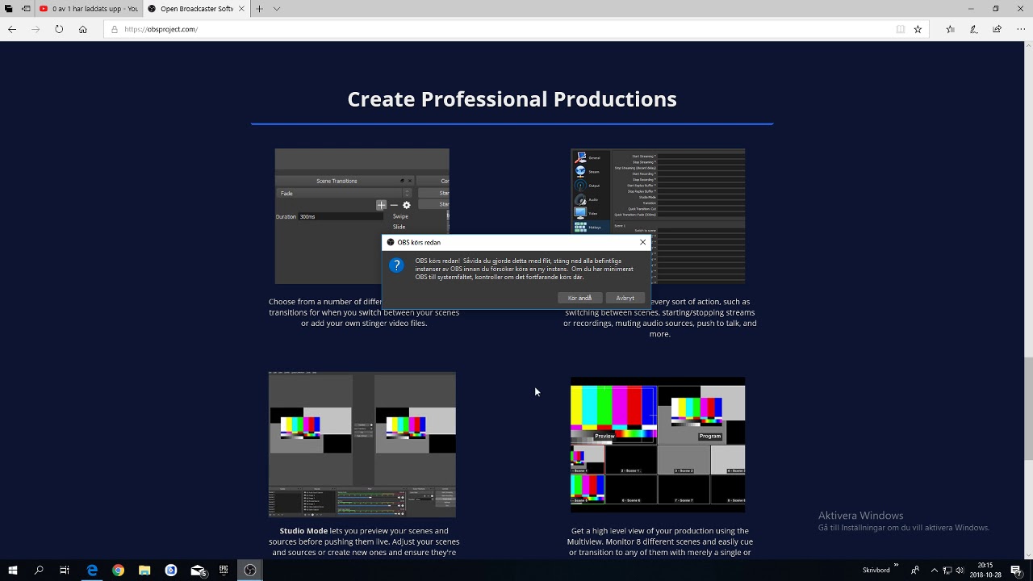Open the Mail app in the taskbar
The height and width of the screenshot is (581, 1033).
coord(198,571)
